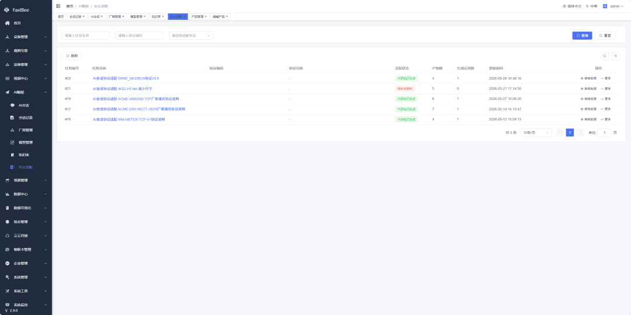Click 继续处理 for task #17
Screen dimensions: 631x315
click(x=588, y=109)
